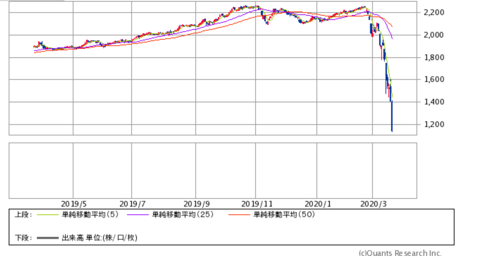Click the 単純移動平均(5) legend entry
The image size is (478, 262).
coord(90,215)
